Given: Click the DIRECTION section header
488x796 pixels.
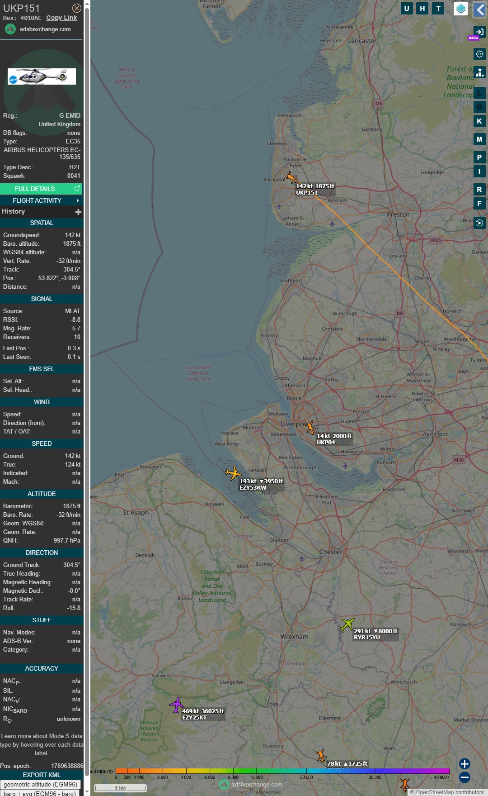Looking at the screenshot, I should (42, 553).
